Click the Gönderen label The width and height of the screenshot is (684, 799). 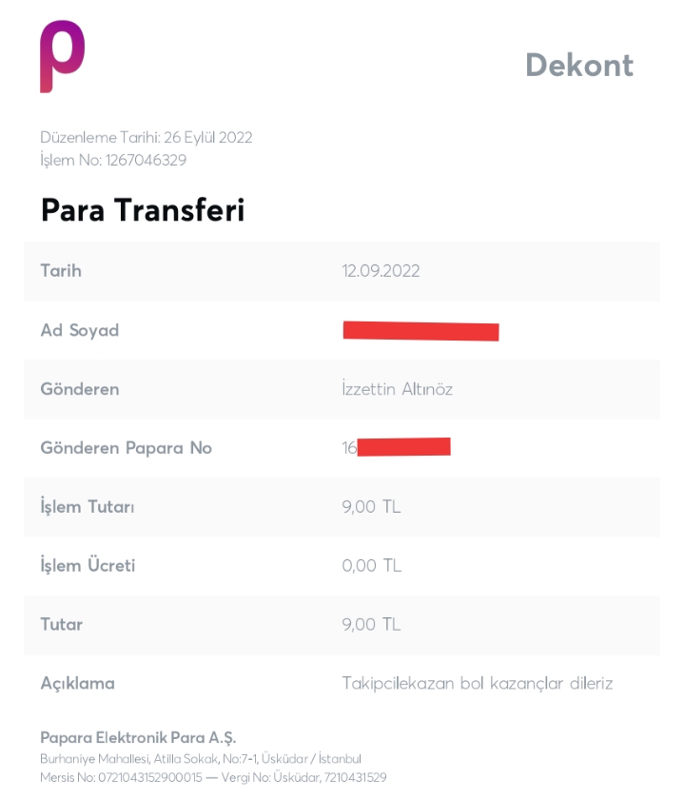coord(80,389)
